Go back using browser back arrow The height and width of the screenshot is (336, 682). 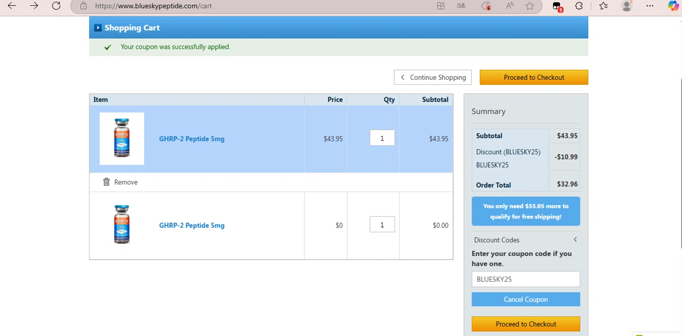pos(12,6)
